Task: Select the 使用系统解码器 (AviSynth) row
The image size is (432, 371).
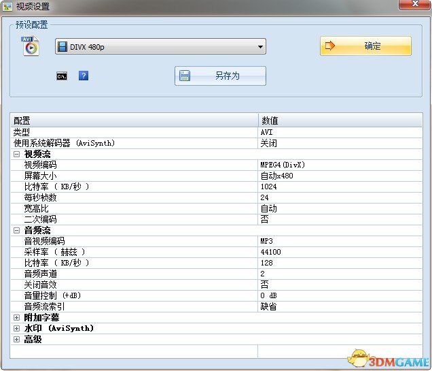Action: tap(216, 143)
